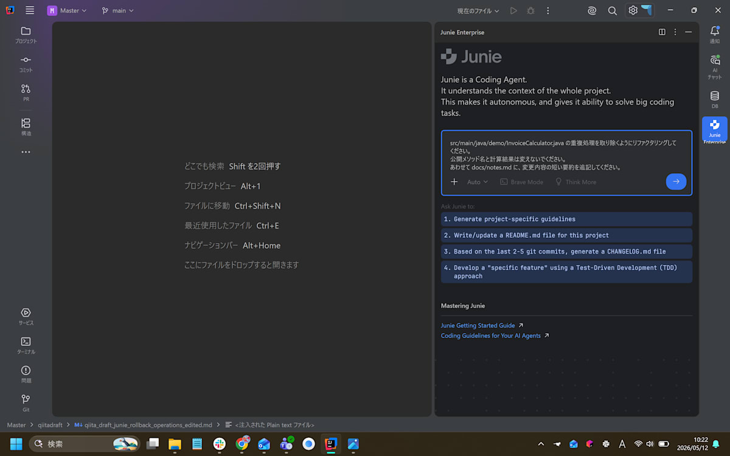Open the Notifications panel
730x456 pixels.
[x=715, y=35]
